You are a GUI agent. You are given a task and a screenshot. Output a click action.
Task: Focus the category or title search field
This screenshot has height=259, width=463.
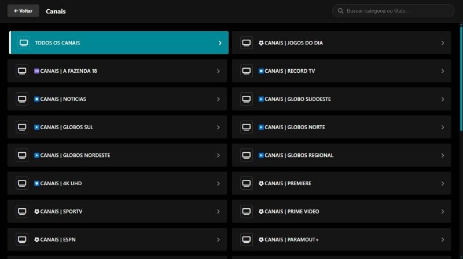pyautogui.click(x=393, y=11)
